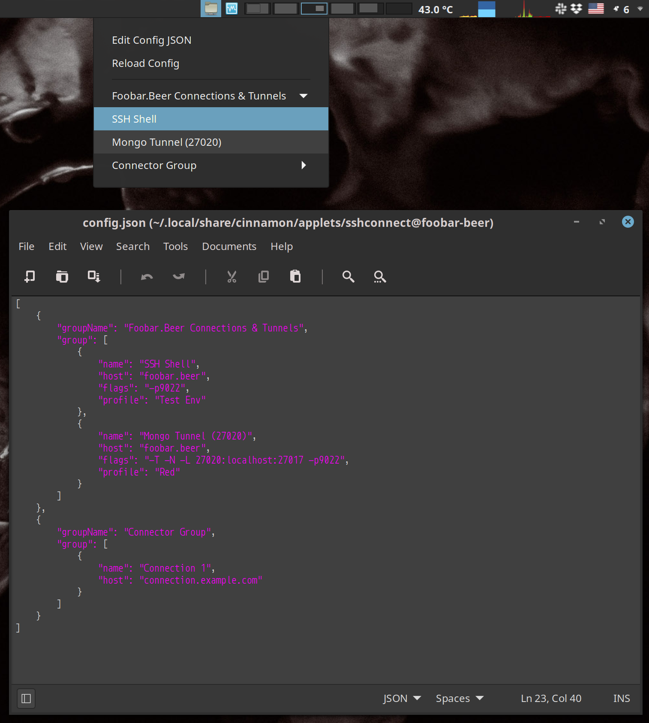This screenshot has width=649, height=723.
Task: Click the "connection.example.com" host value
Action: 201,580
